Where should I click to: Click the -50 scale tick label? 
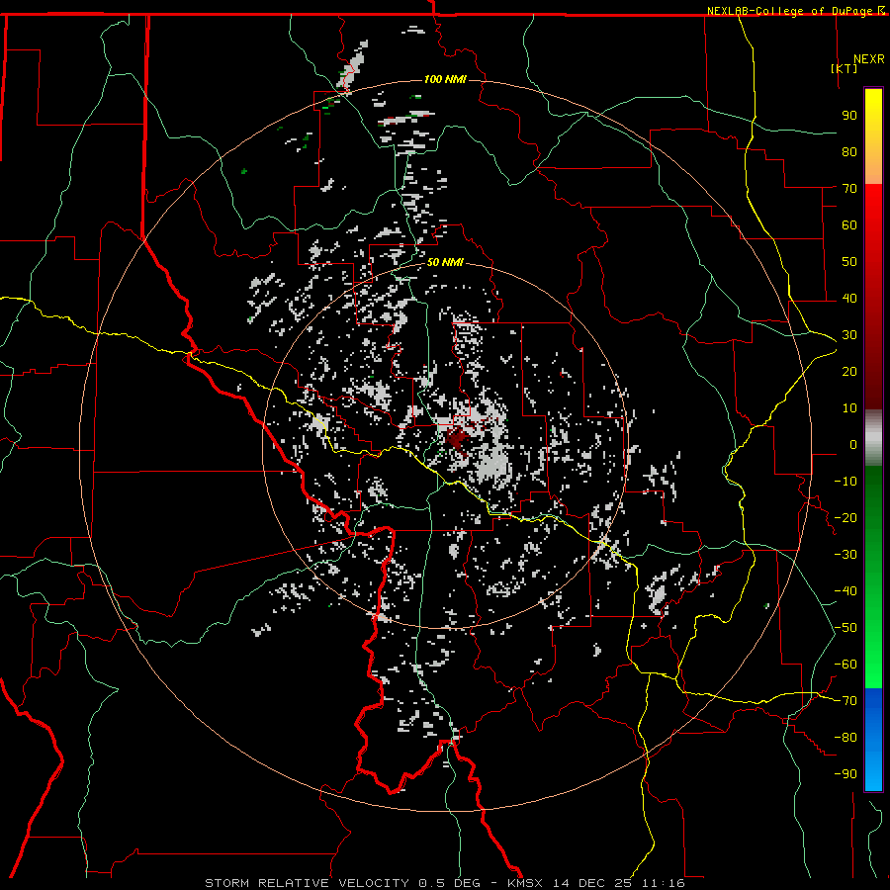[845, 628]
